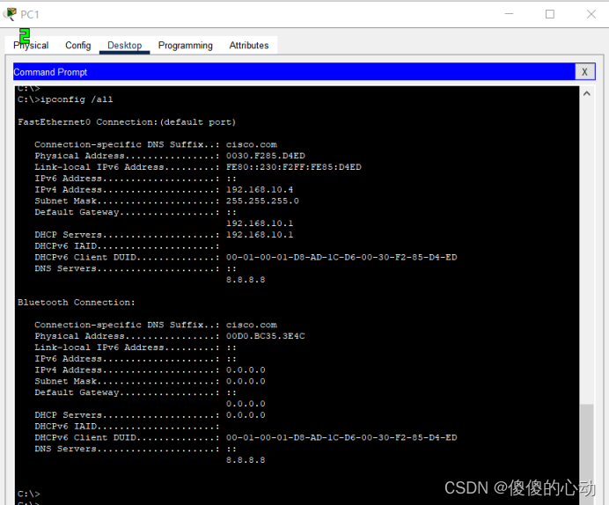Switch to the Config tab

(78, 46)
